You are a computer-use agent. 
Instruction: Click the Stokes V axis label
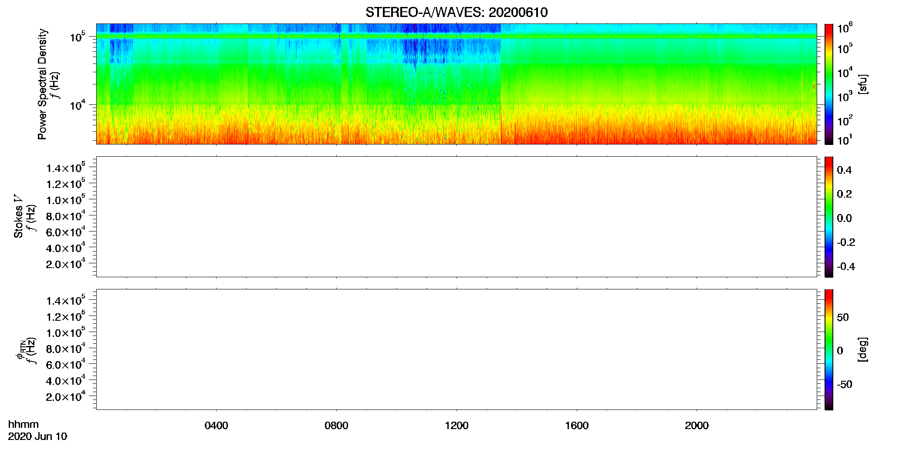[18, 216]
